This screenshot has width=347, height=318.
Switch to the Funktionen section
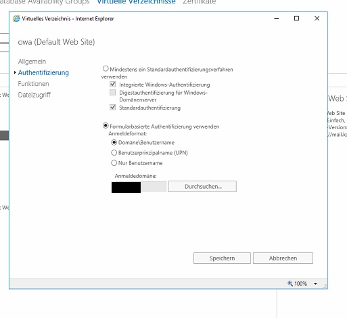point(33,84)
